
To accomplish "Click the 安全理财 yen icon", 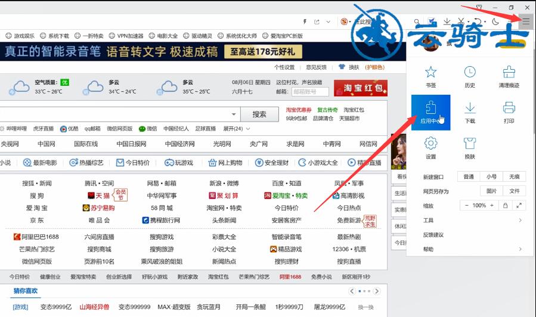I will pyautogui.click(x=259, y=163).
